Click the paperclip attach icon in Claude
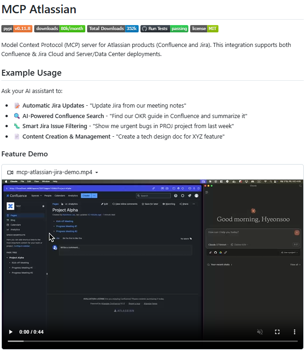Image resolution: width=306 pixels, height=351 pixels. click(x=210, y=253)
